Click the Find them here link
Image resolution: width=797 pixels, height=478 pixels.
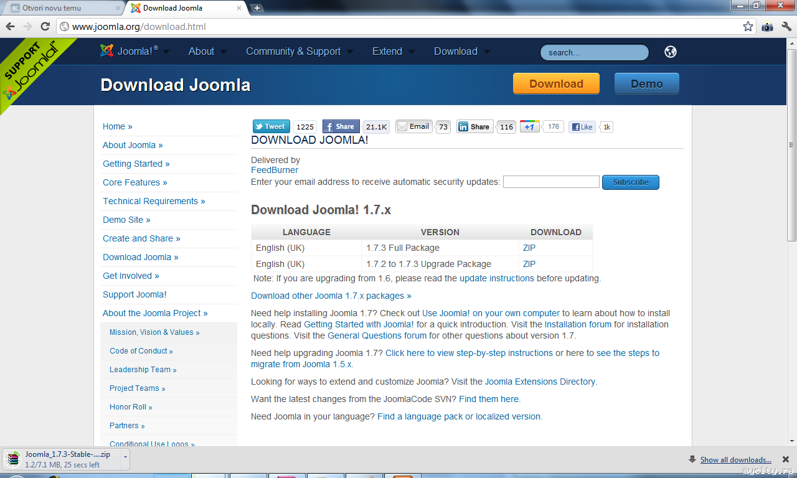click(x=489, y=399)
